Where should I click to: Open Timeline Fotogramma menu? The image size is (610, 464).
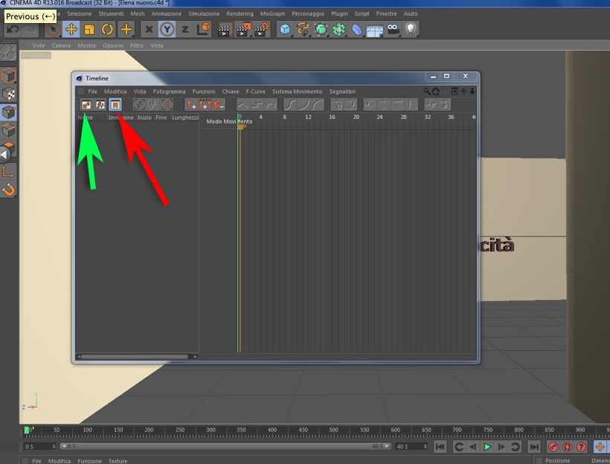[169, 91]
